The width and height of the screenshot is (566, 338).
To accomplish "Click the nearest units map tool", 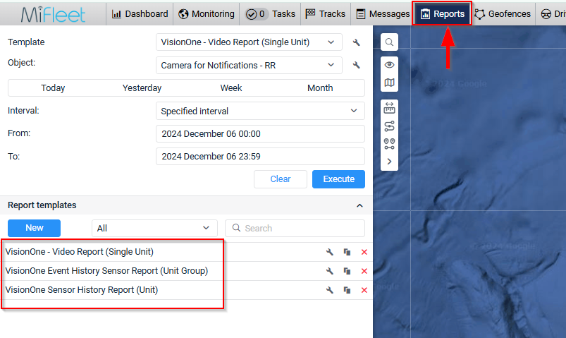I will pyautogui.click(x=389, y=144).
